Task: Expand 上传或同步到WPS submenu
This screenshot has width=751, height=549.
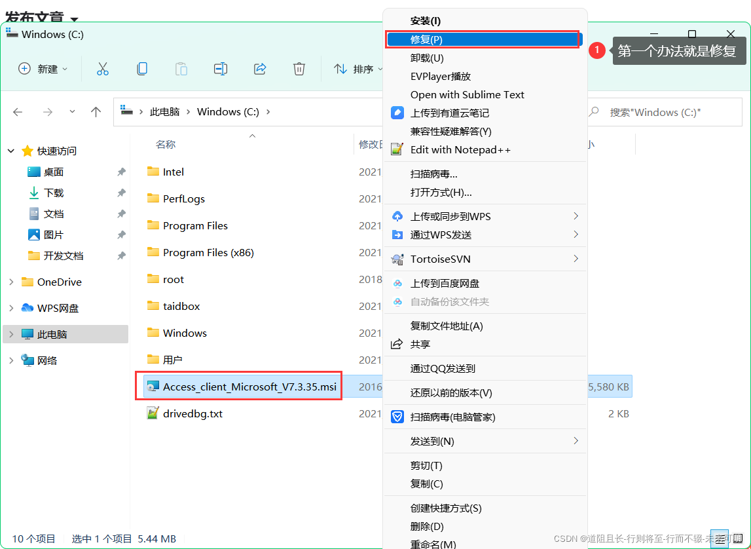Action: tap(485, 217)
